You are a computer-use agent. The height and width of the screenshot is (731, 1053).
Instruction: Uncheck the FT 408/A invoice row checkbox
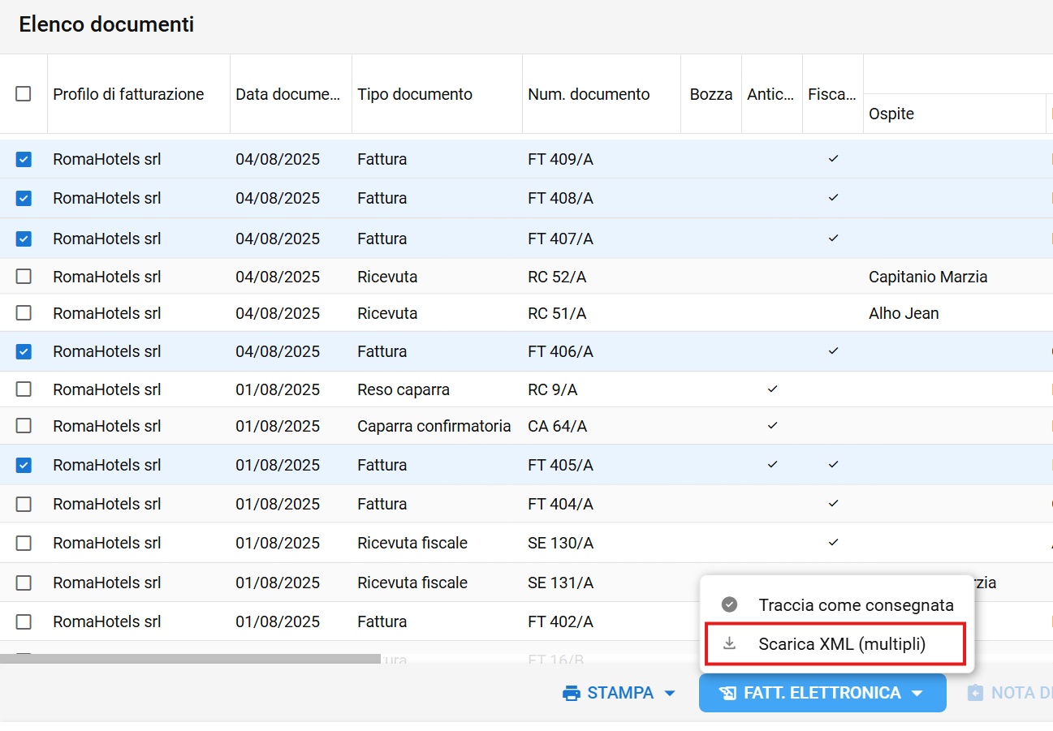[x=24, y=198]
